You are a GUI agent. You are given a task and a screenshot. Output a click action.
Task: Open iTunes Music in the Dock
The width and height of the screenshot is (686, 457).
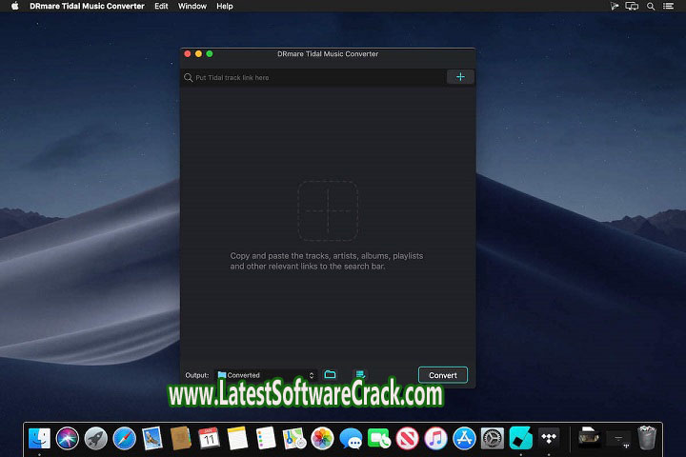pyautogui.click(x=435, y=439)
